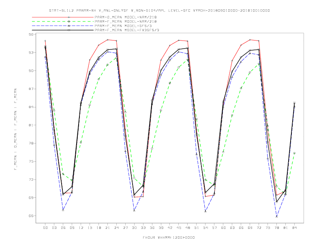
Task: Click green NAM circle marker at hour 84
Action: pyautogui.click(x=294, y=153)
